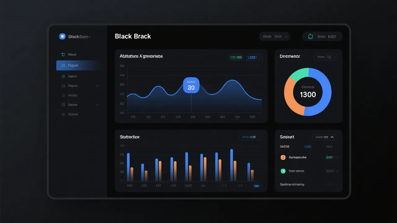
Task: Click the orange segment of the donut chart
Action: coord(290,97)
